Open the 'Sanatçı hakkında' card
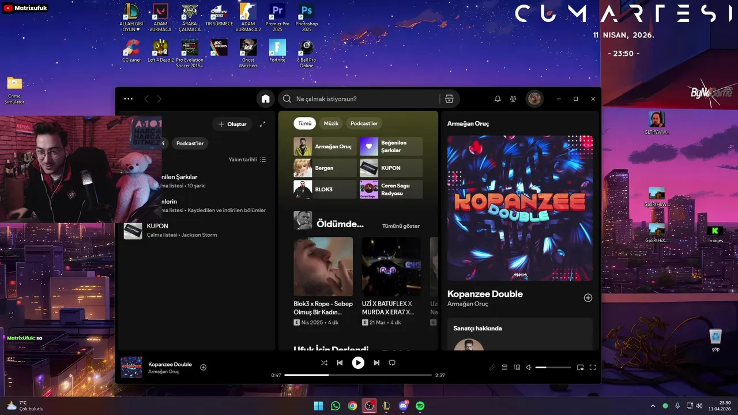 point(520,334)
